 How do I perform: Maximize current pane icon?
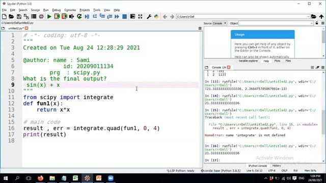coord(132,17)
